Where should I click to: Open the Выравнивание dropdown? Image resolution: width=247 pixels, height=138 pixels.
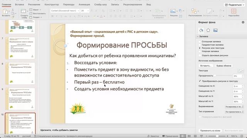234,107
